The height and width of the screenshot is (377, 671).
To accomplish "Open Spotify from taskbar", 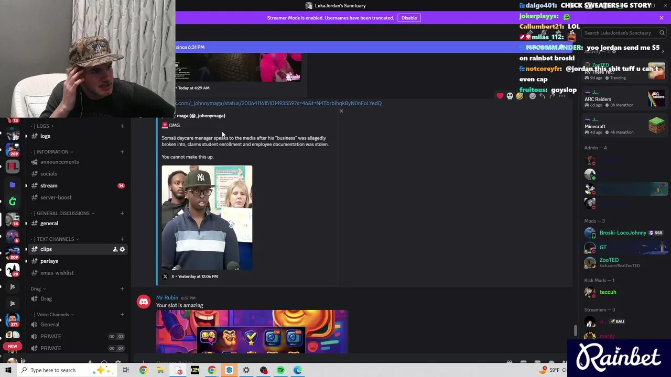I will point(280,370).
